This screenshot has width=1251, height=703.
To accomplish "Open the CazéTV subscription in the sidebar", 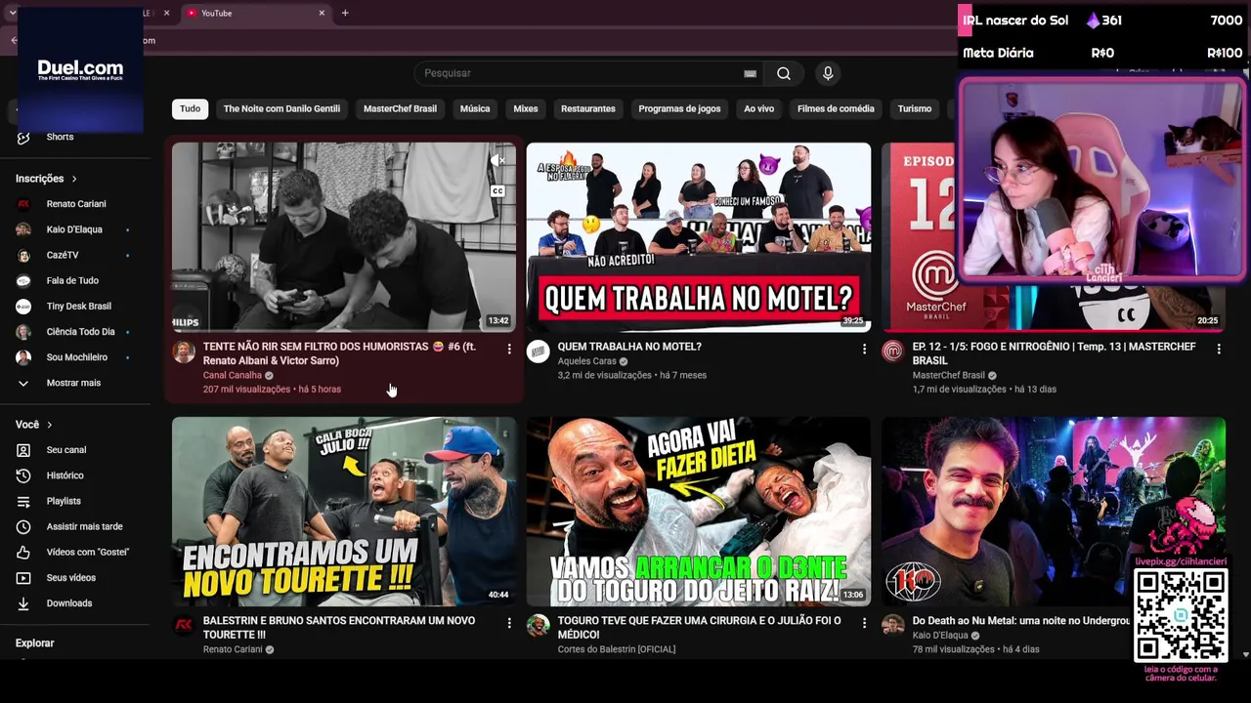I will 73,255.
